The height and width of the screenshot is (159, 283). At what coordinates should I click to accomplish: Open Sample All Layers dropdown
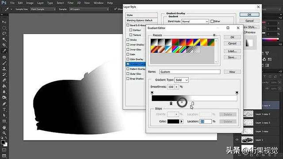coord(89,9)
